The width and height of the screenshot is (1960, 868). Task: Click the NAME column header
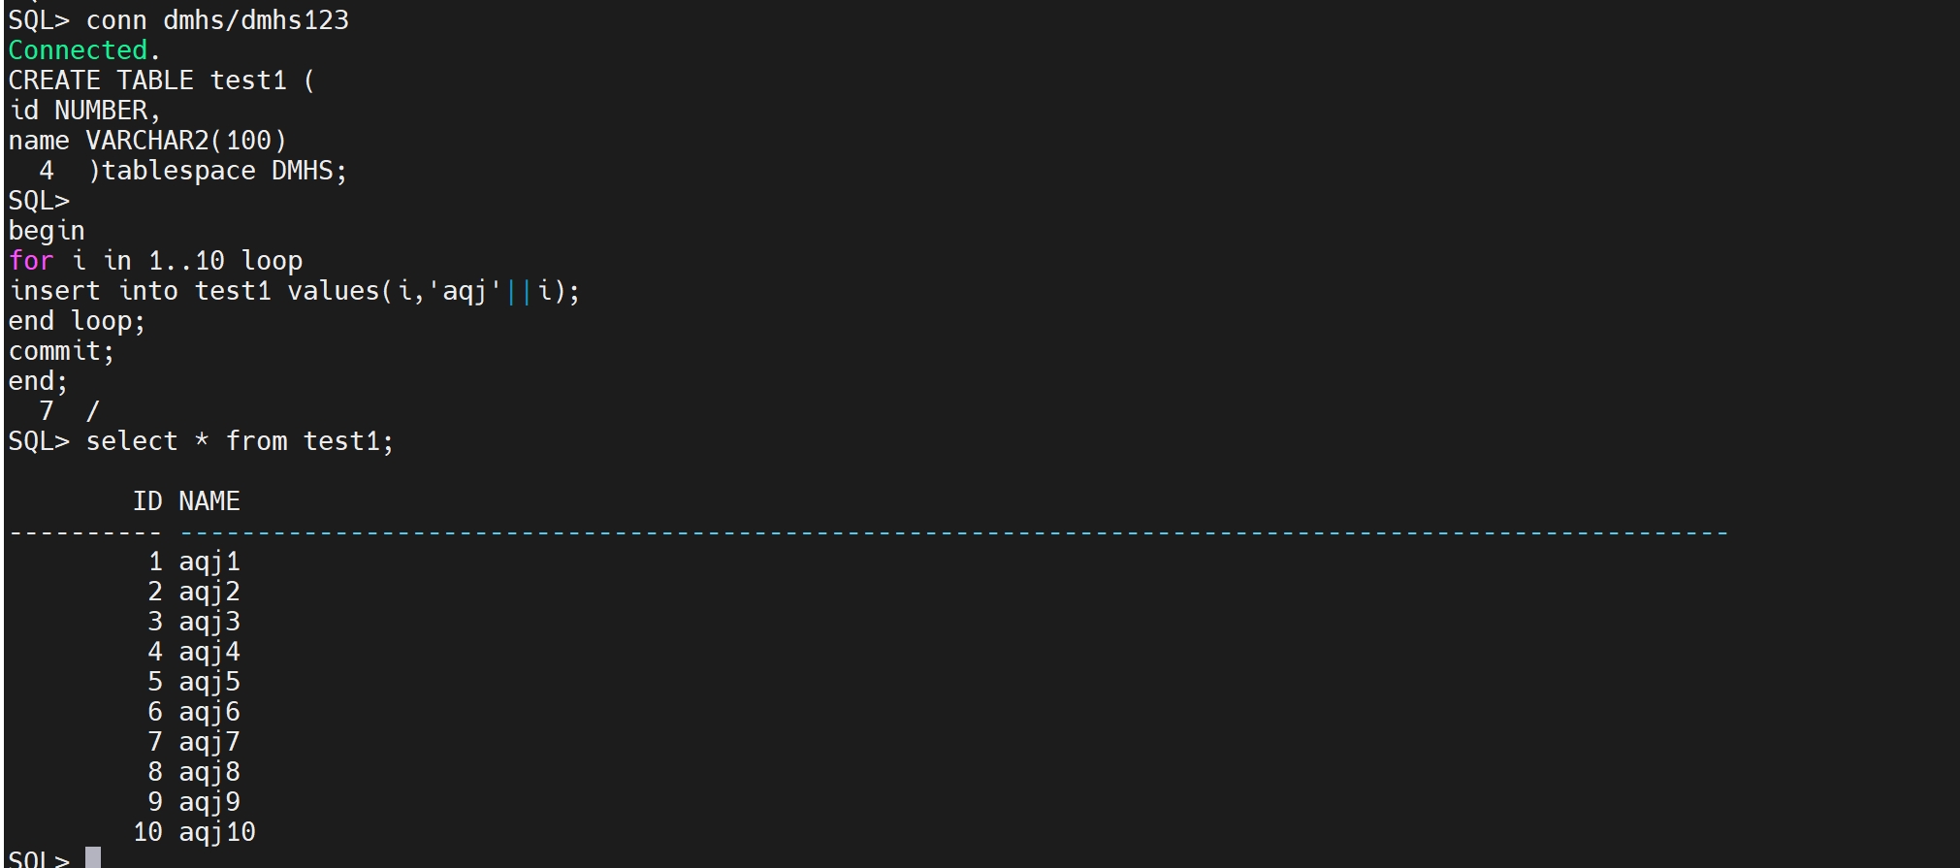(209, 501)
